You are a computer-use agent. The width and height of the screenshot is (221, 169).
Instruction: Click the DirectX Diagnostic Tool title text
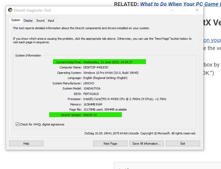click(32, 10)
